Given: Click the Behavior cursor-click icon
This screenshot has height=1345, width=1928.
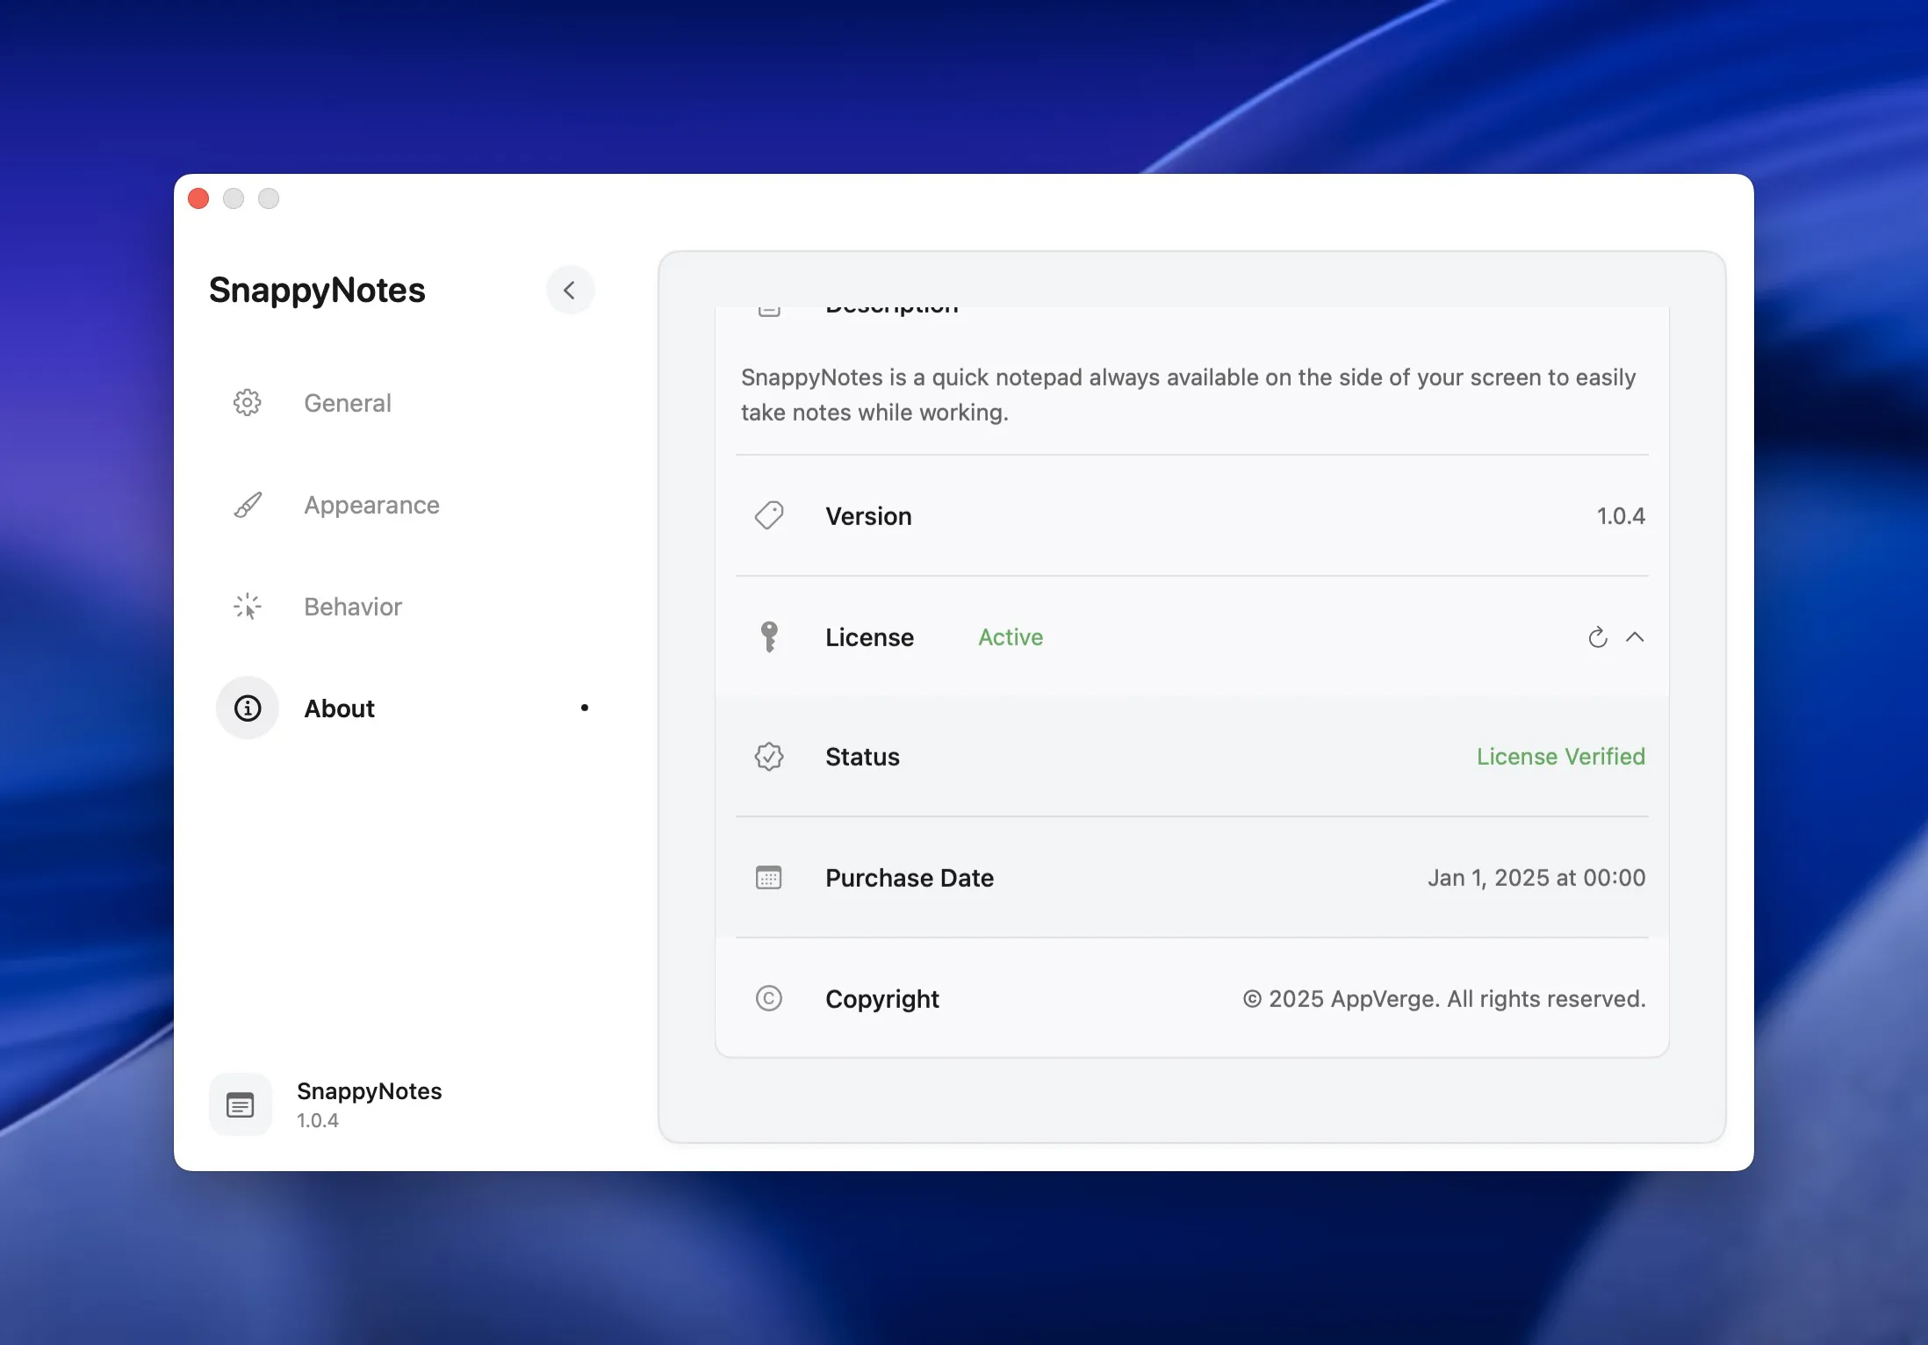Looking at the screenshot, I should coord(248,607).
